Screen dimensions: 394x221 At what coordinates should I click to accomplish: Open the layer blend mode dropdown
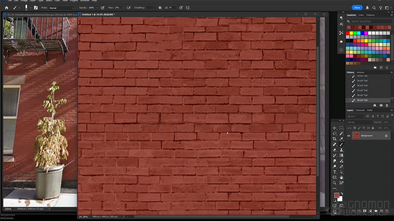pyautogui.click(x=359, y=122)
